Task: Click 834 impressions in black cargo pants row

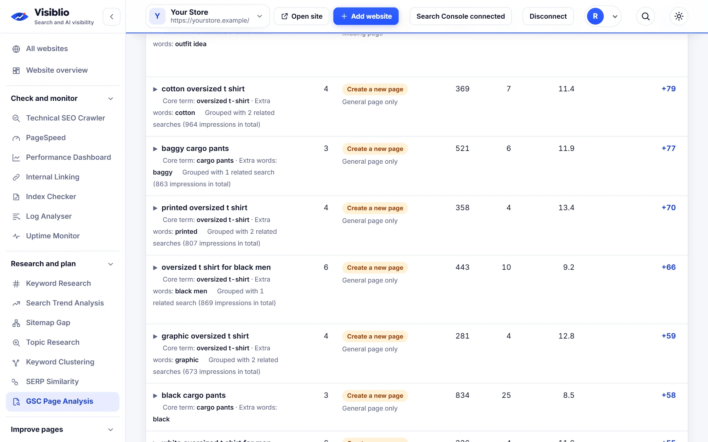Action: click(x=462, y=395)
